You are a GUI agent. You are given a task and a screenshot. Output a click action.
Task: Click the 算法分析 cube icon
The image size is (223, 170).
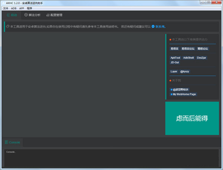tap(26, 15)
